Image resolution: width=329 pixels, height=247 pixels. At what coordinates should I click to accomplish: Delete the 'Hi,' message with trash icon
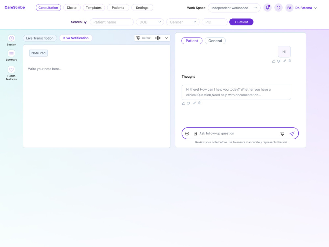click(290, 61)
